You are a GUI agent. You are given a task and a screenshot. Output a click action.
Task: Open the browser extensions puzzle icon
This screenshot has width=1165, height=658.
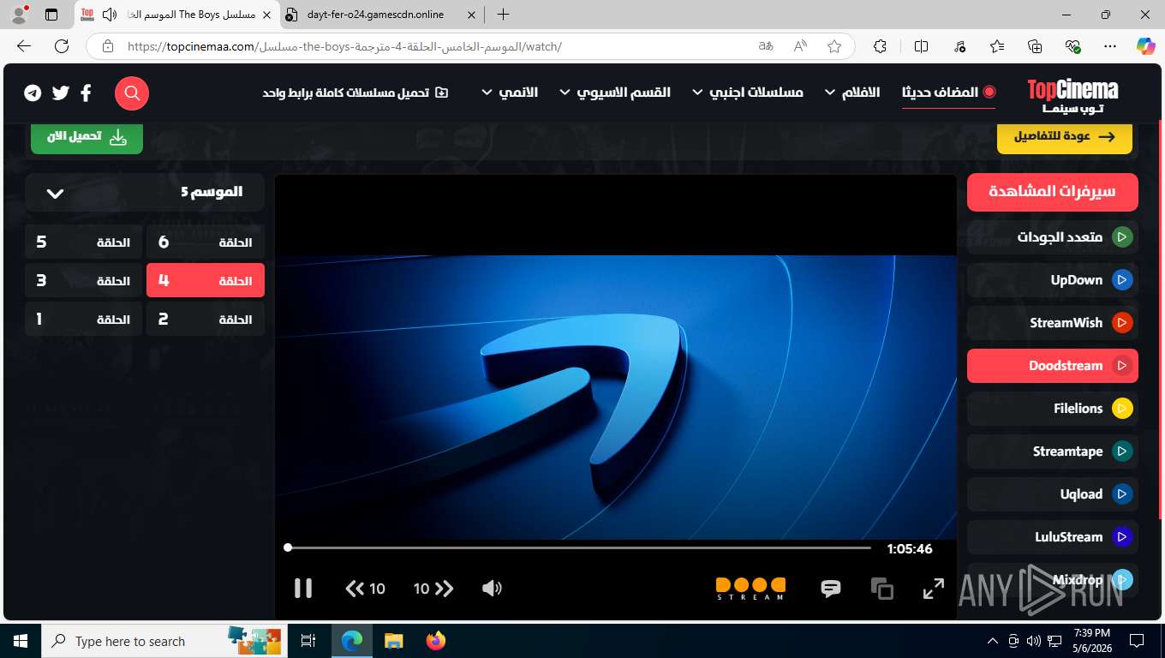[880, 46]
